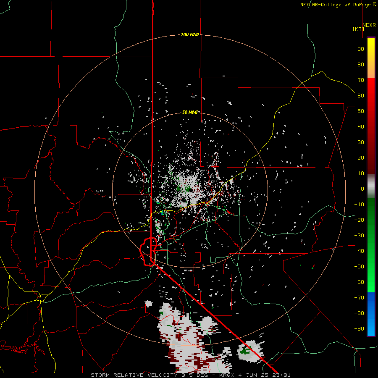Pick the light blue bottom segment of color bar
378x378 pixels.
point(371,329)
